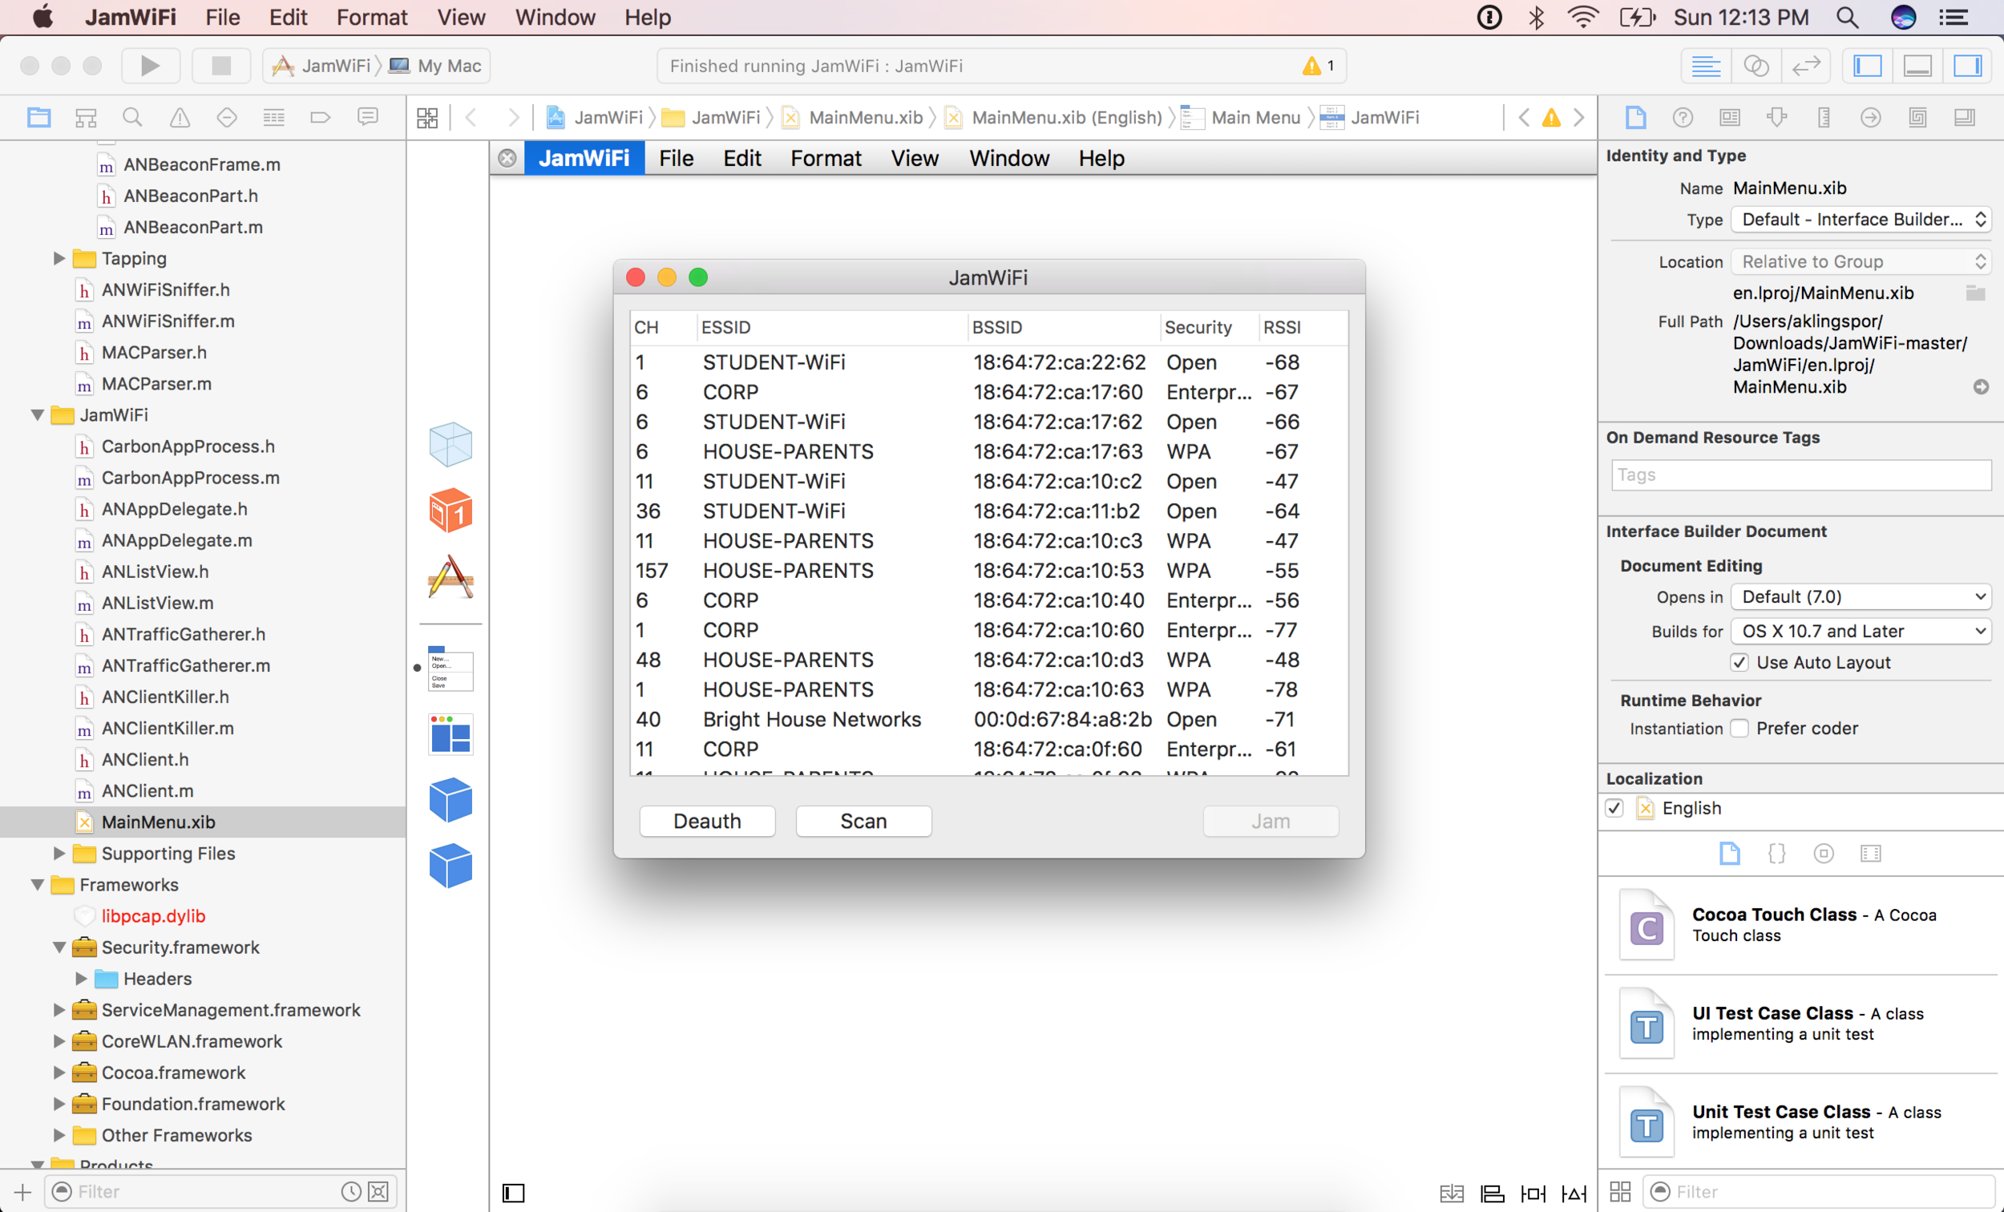Viewport: 2004px width, 1212px height.
Task: Click the RSSI column header
Action: pyautogui.click(x=1302, y=327)
